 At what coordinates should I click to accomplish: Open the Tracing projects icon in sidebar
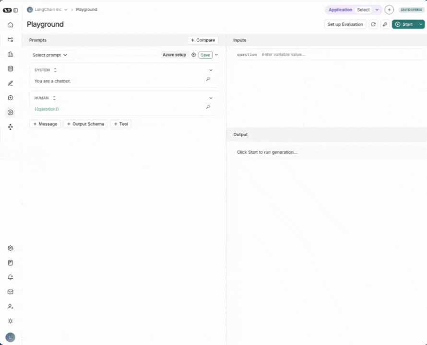coord(10,39)
